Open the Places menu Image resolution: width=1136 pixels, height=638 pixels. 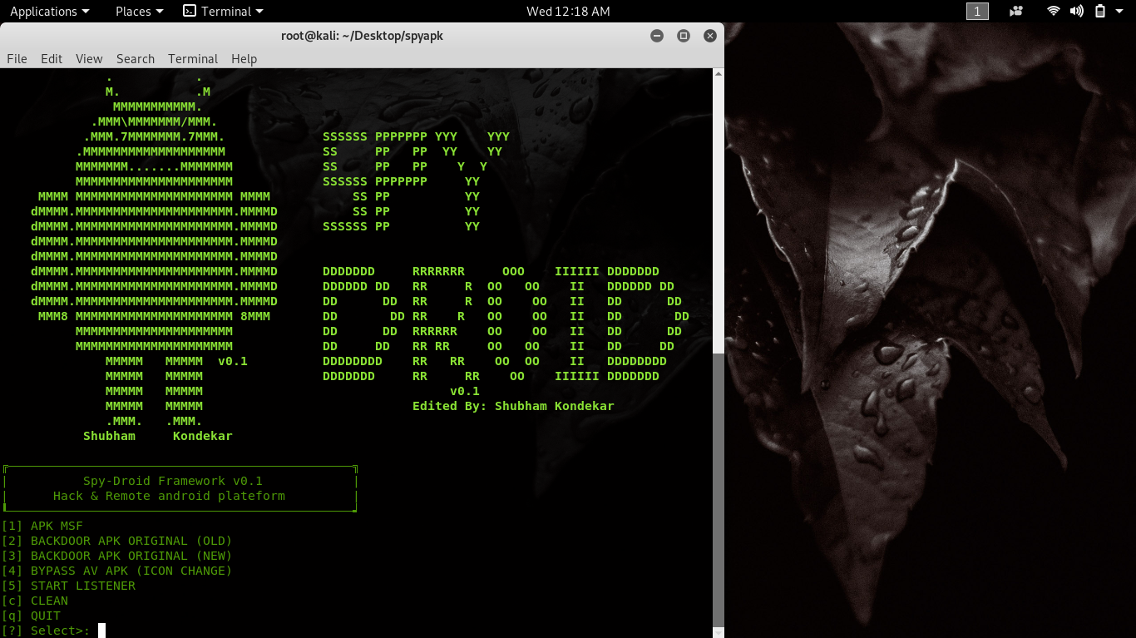139,11
